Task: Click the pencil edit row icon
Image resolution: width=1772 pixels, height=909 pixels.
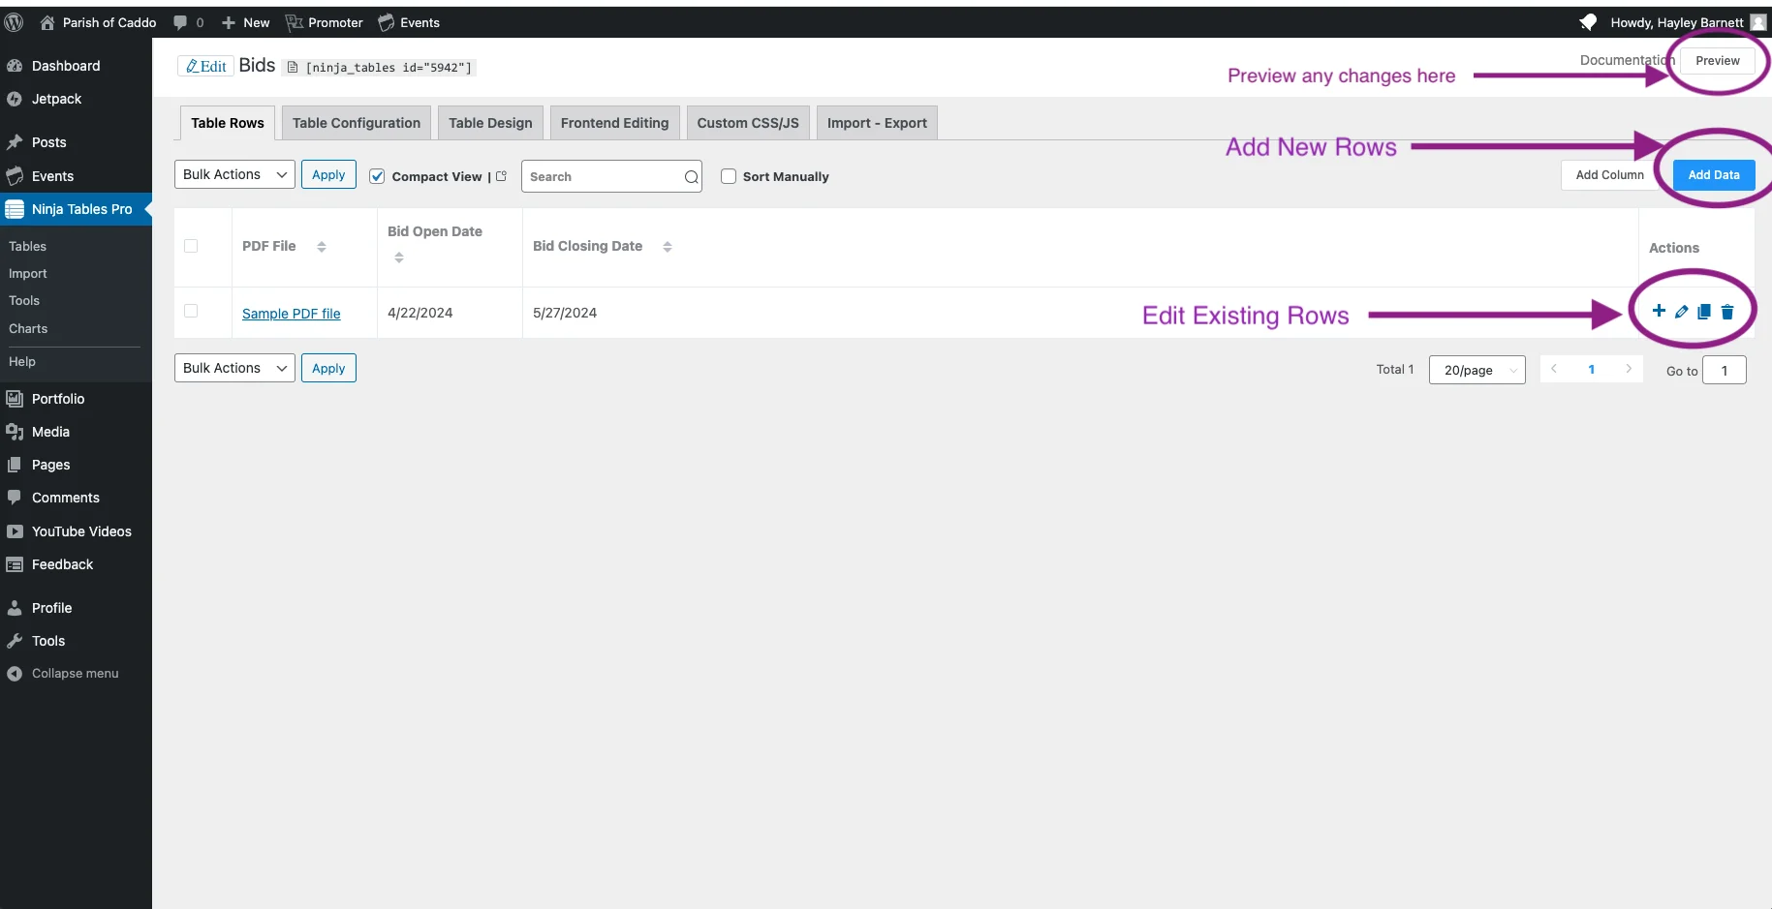Action: 1681,312
